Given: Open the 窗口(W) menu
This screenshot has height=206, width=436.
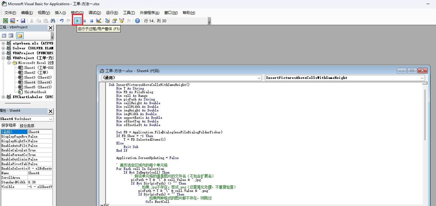Looking at the screenshot, I should [171, 13].
